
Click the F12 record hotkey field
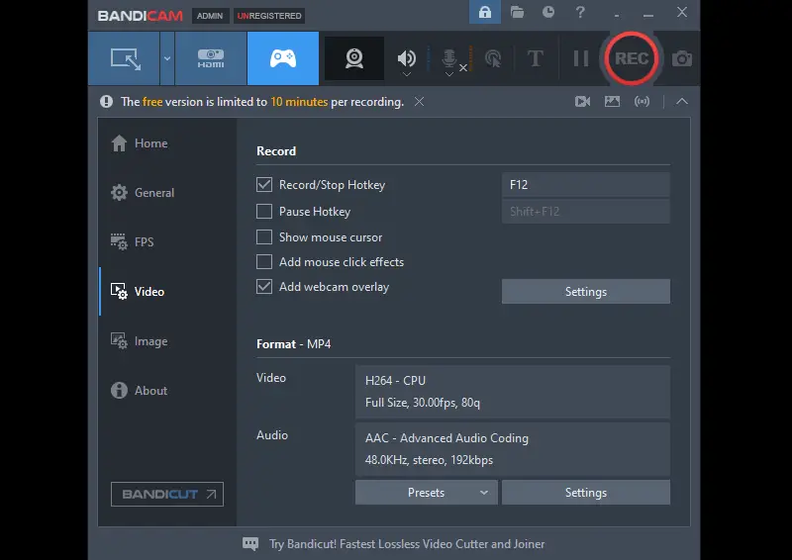[x=586, y=185]
